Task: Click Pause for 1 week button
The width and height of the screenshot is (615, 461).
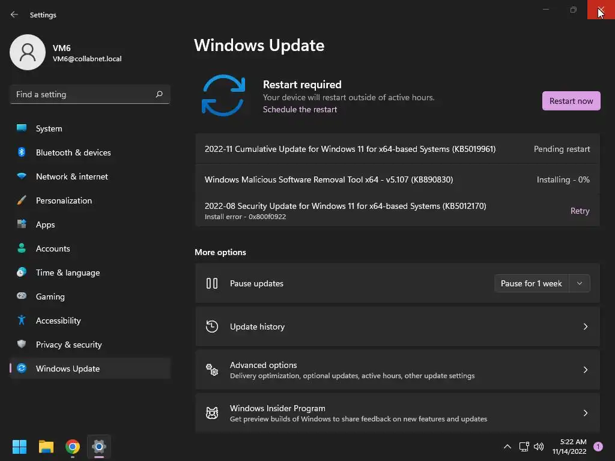Action: tap(532, 283)
